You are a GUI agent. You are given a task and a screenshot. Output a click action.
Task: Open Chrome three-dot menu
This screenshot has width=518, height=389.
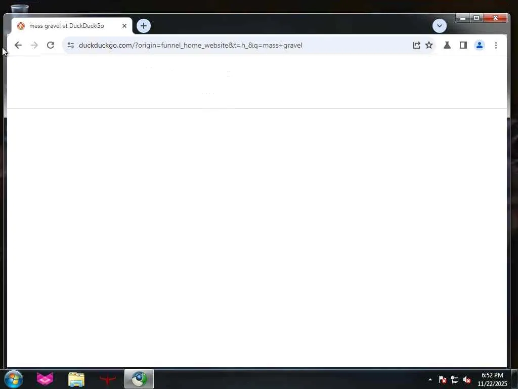point(496,45)
